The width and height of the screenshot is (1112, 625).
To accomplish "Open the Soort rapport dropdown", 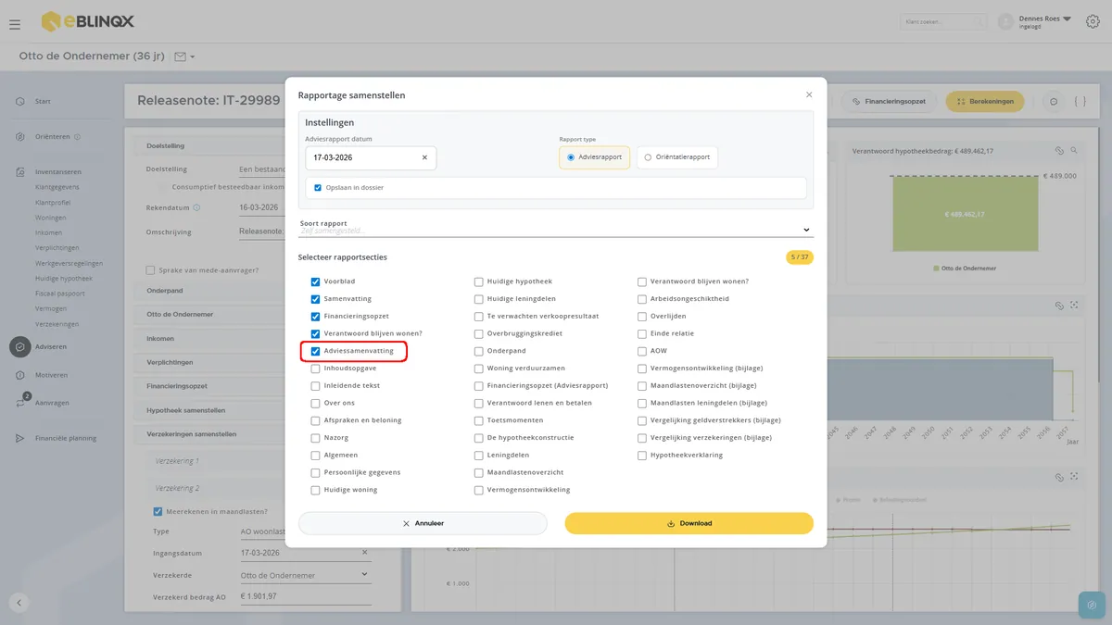I will pos(555,228).
